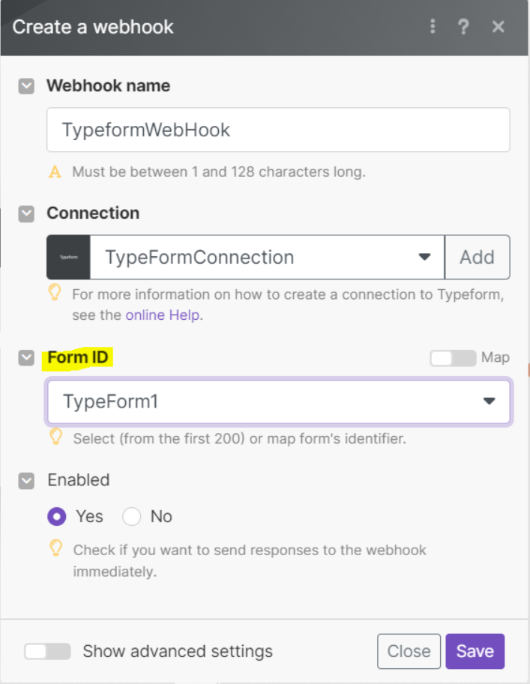Click the Typeform logo on Connection field
The height and width of the screenshot is (684, 530).
(68, 257)
